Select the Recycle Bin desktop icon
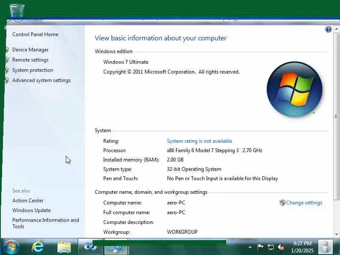The width and height of the screenshot is (340, 255). coord(17,11)
